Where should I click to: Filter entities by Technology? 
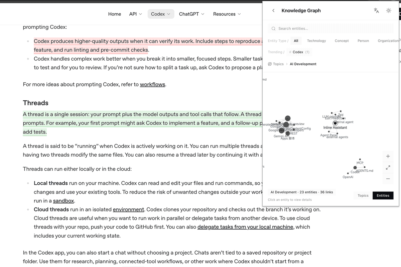[x=316, y=41]
